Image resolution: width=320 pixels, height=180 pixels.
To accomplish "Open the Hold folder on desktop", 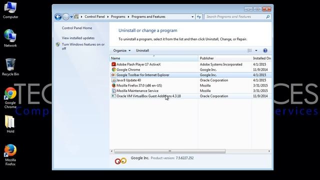I will click(x=10, y=124).
